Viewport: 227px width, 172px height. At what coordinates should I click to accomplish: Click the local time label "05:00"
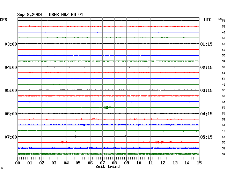[x=11, y=91]
